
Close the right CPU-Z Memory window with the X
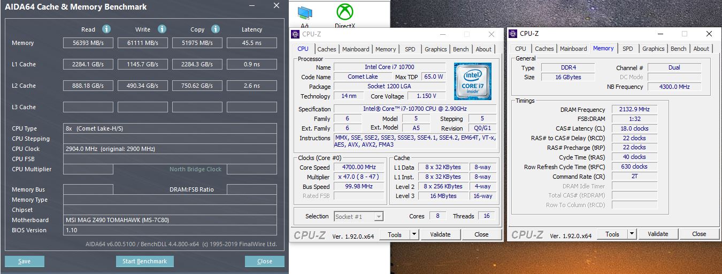(709, 34)
